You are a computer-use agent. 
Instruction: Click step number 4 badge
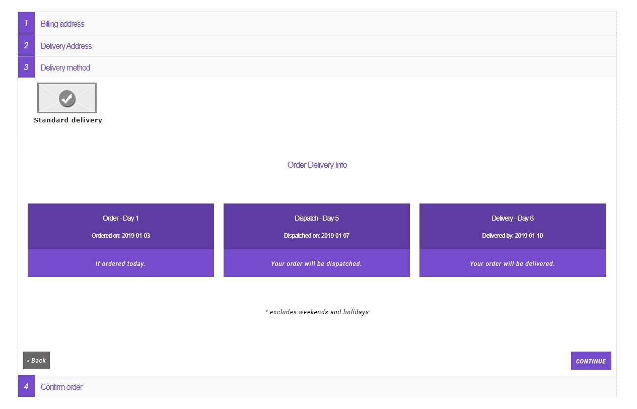pos(26,386)
